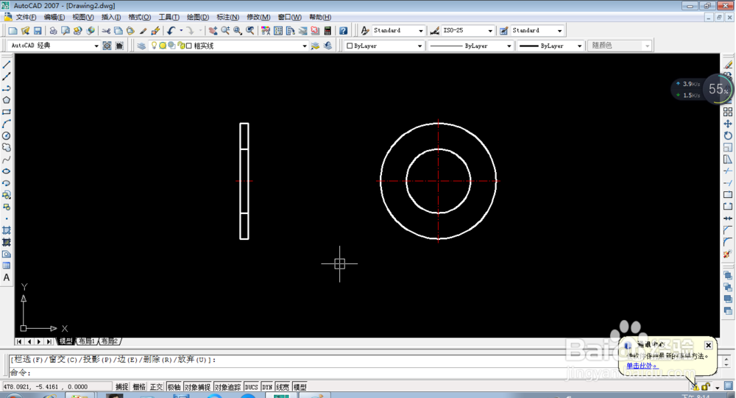Open the 粗实线 layer dropdown
The width and height of the screenshot is (736, 398).
pos(304,46)
